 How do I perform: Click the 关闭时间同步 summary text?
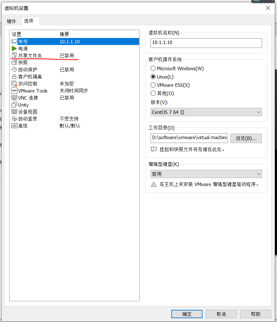coord(74,91)
